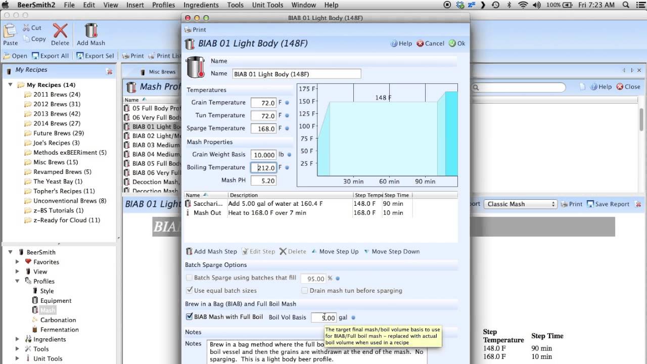Select Equipment under Profiles
647x364 pixels.
56,301
